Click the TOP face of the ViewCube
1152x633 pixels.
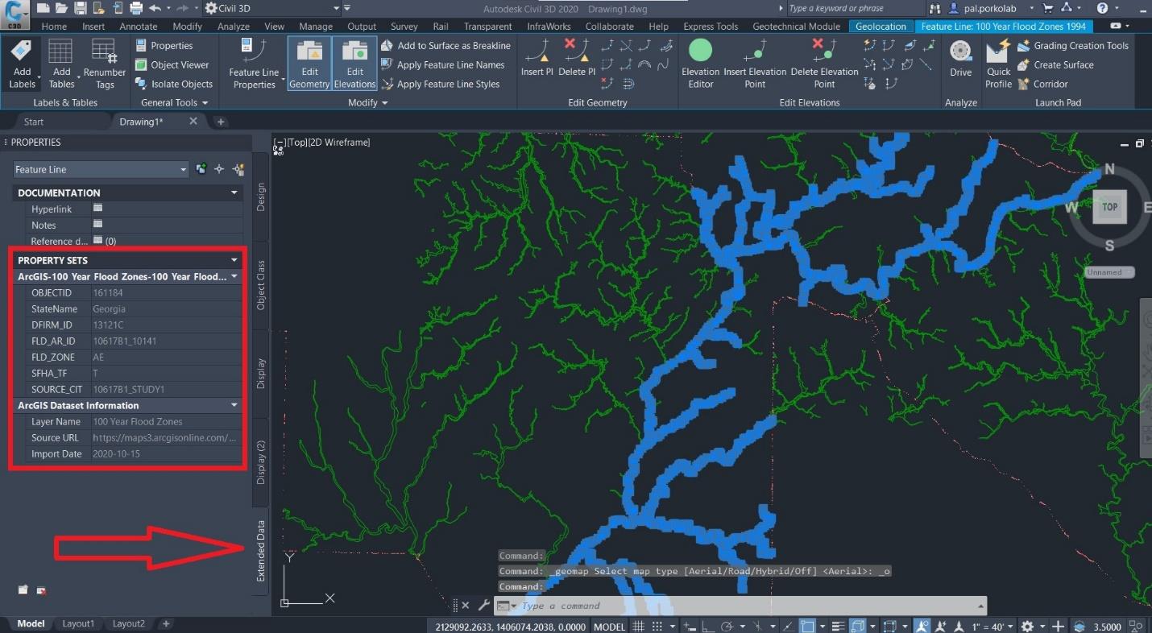click(1109, 207)
